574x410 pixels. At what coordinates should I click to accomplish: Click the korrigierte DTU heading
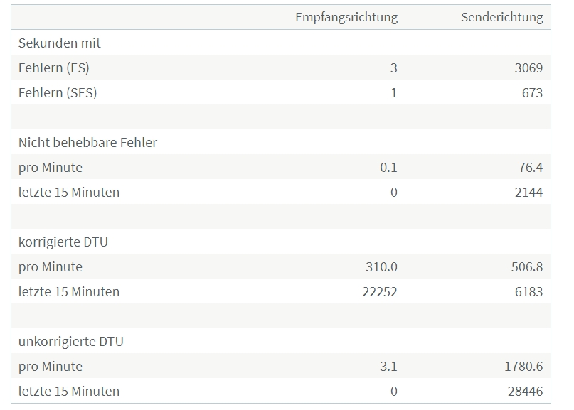click(63, 242)
